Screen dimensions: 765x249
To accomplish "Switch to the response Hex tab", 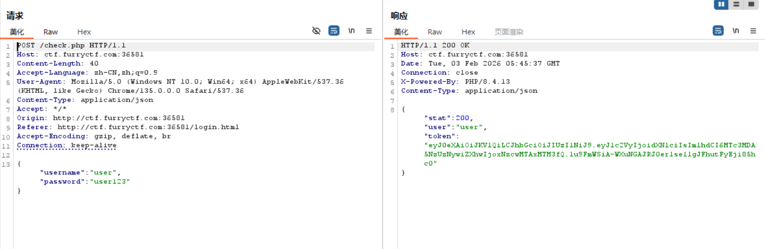I will 468,32.
